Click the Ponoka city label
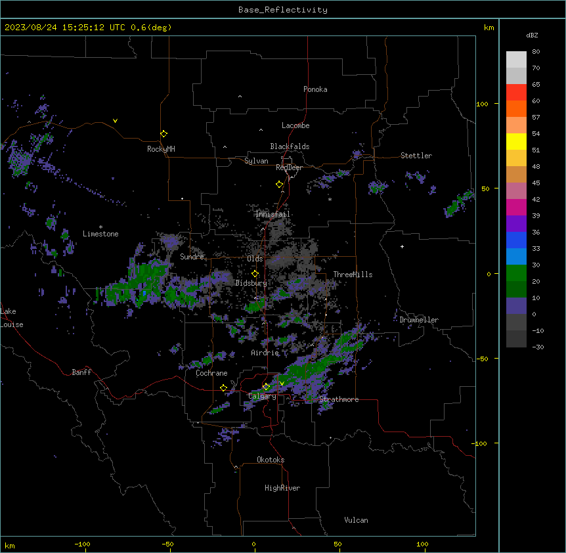Image resolution: width=566 pixels, height=553 pixels. coord(315,89)
